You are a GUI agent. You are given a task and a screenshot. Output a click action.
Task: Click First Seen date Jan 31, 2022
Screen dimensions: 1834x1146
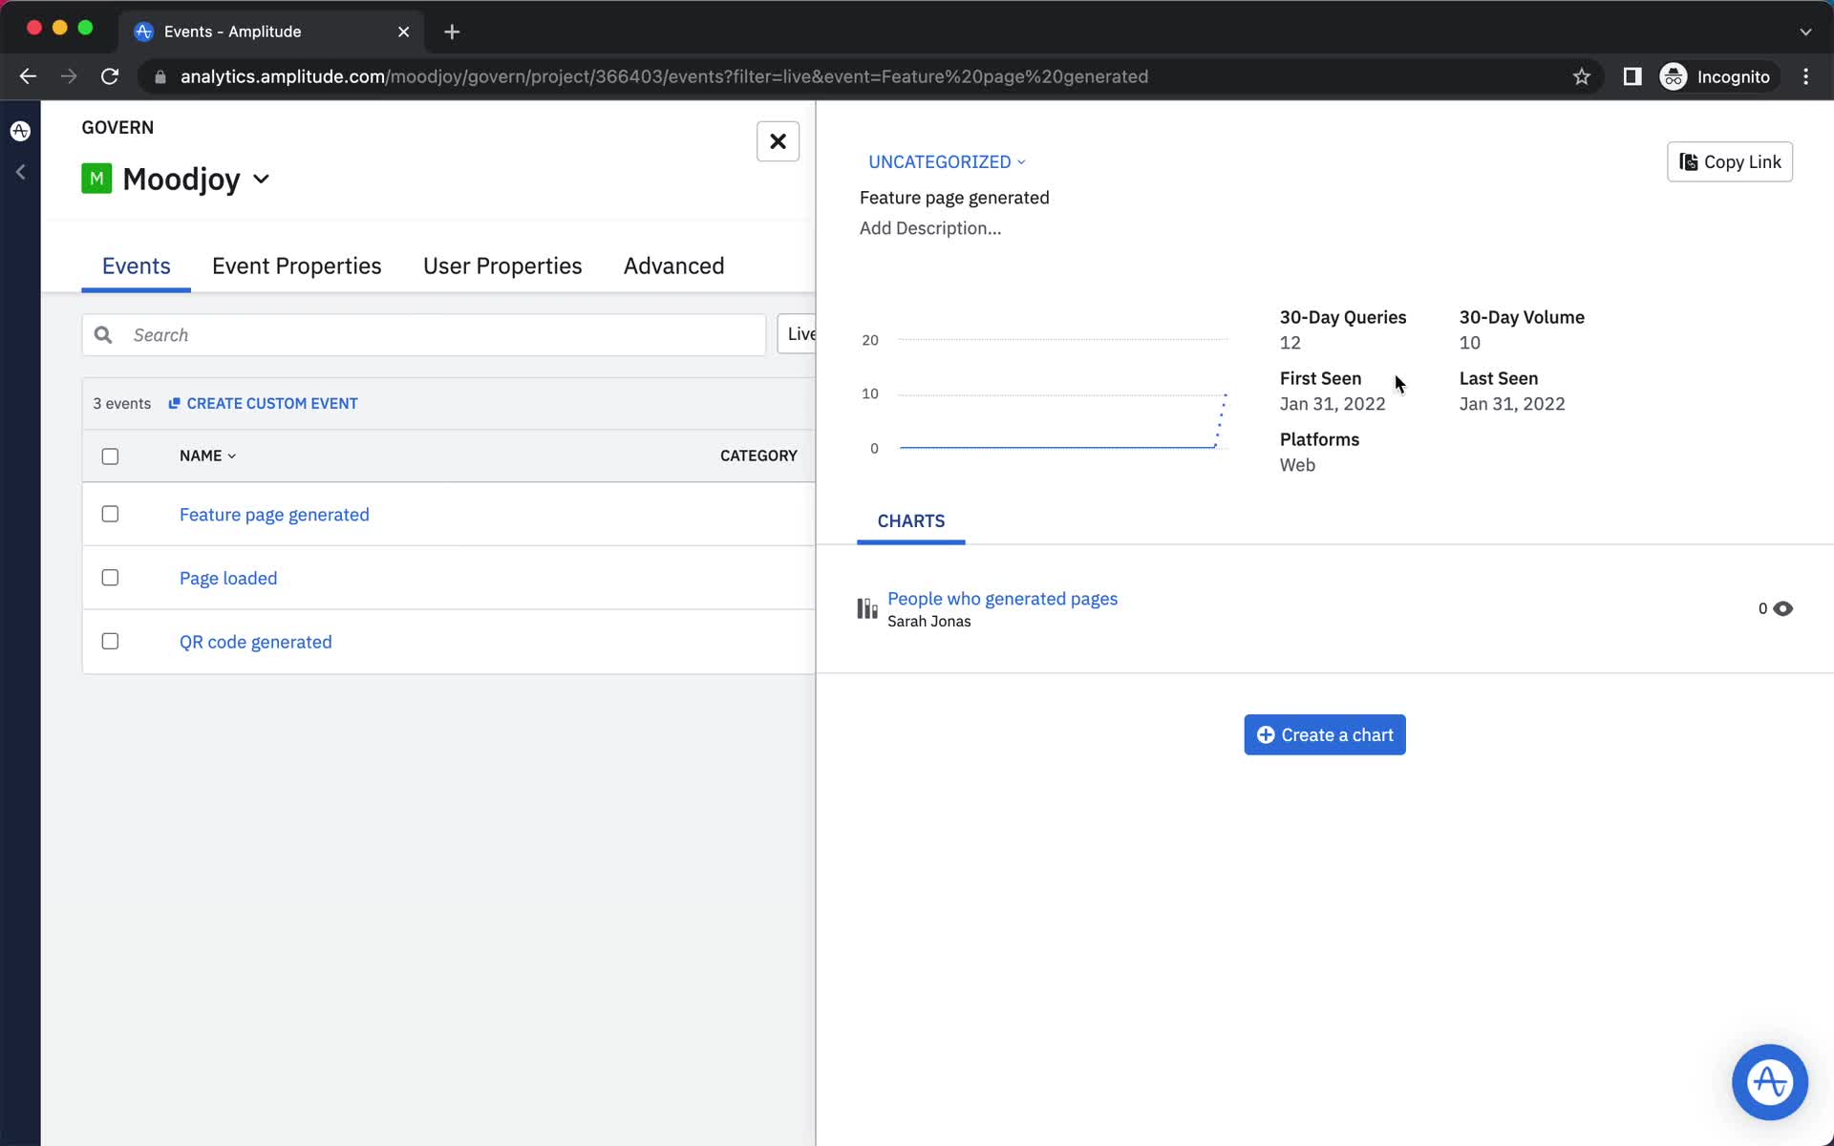[x=1332, y=404]
